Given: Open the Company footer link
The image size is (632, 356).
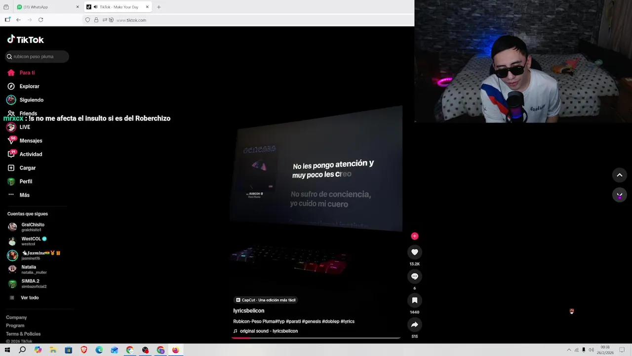Looking at the screenshot, I should tap(16, 317).
